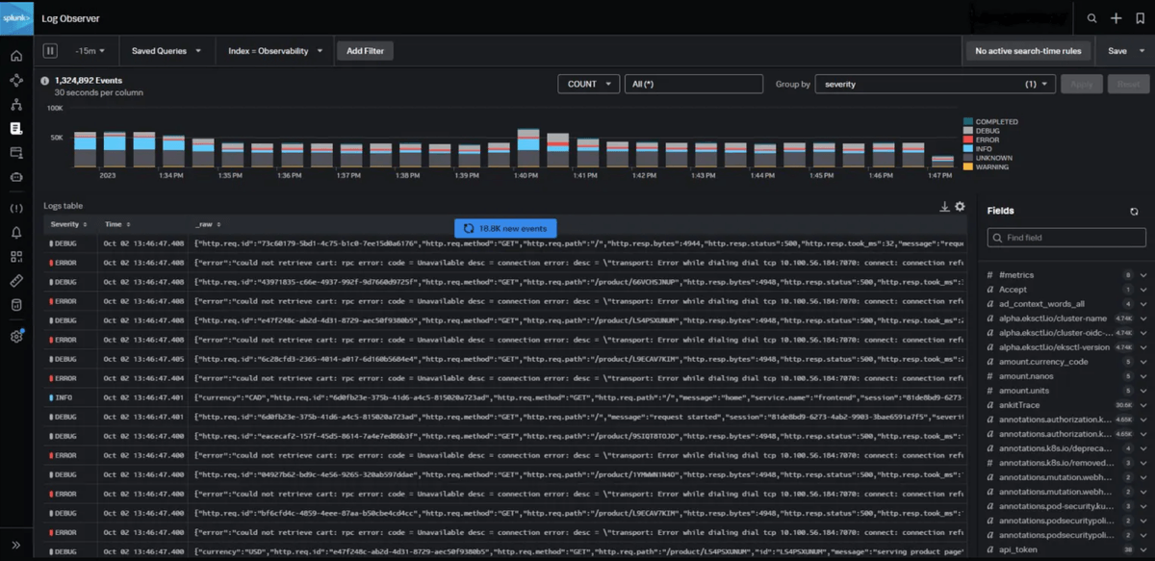Click No active search-time rules button

pos(1028,51)
